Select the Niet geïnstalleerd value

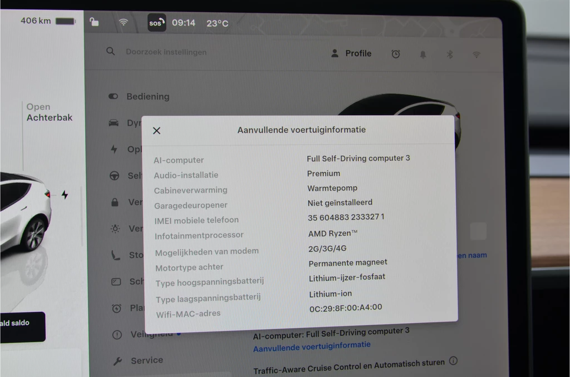340,202
